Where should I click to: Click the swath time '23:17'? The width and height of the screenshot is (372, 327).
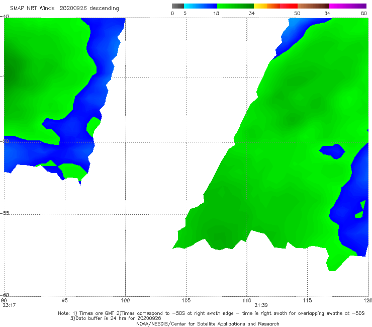pyautogui.click(x=9, y=305)
